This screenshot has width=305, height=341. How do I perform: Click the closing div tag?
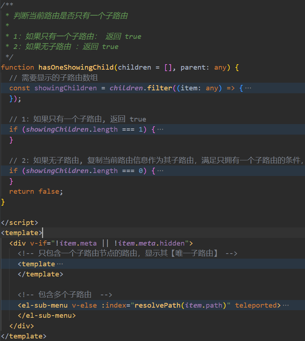pyautogui.click(x=22, y=326)
